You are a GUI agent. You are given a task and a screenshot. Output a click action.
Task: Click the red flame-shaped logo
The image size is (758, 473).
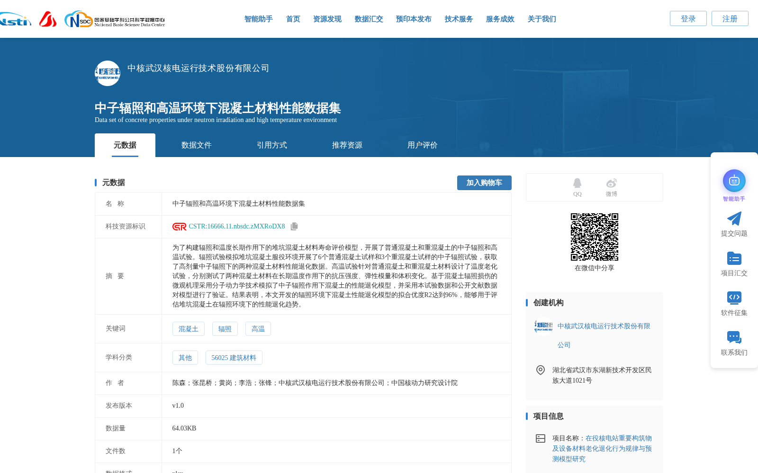[x=47, y=19]
